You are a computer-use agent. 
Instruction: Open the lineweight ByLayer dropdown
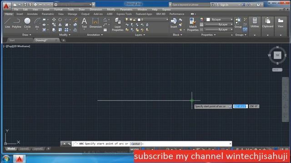[x=219, y=24]
